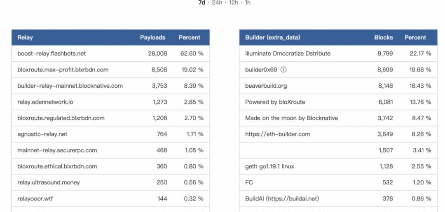Click the Blocks column header
Viewport: 445px width, 212px height.
pyautogui.click(x=384, y=37)
